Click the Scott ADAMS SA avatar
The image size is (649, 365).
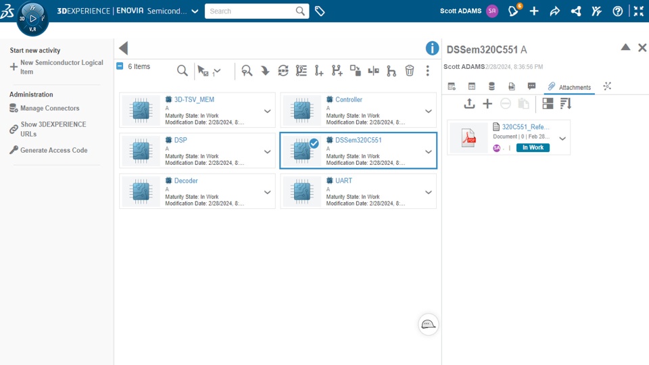tap(492, 11)
